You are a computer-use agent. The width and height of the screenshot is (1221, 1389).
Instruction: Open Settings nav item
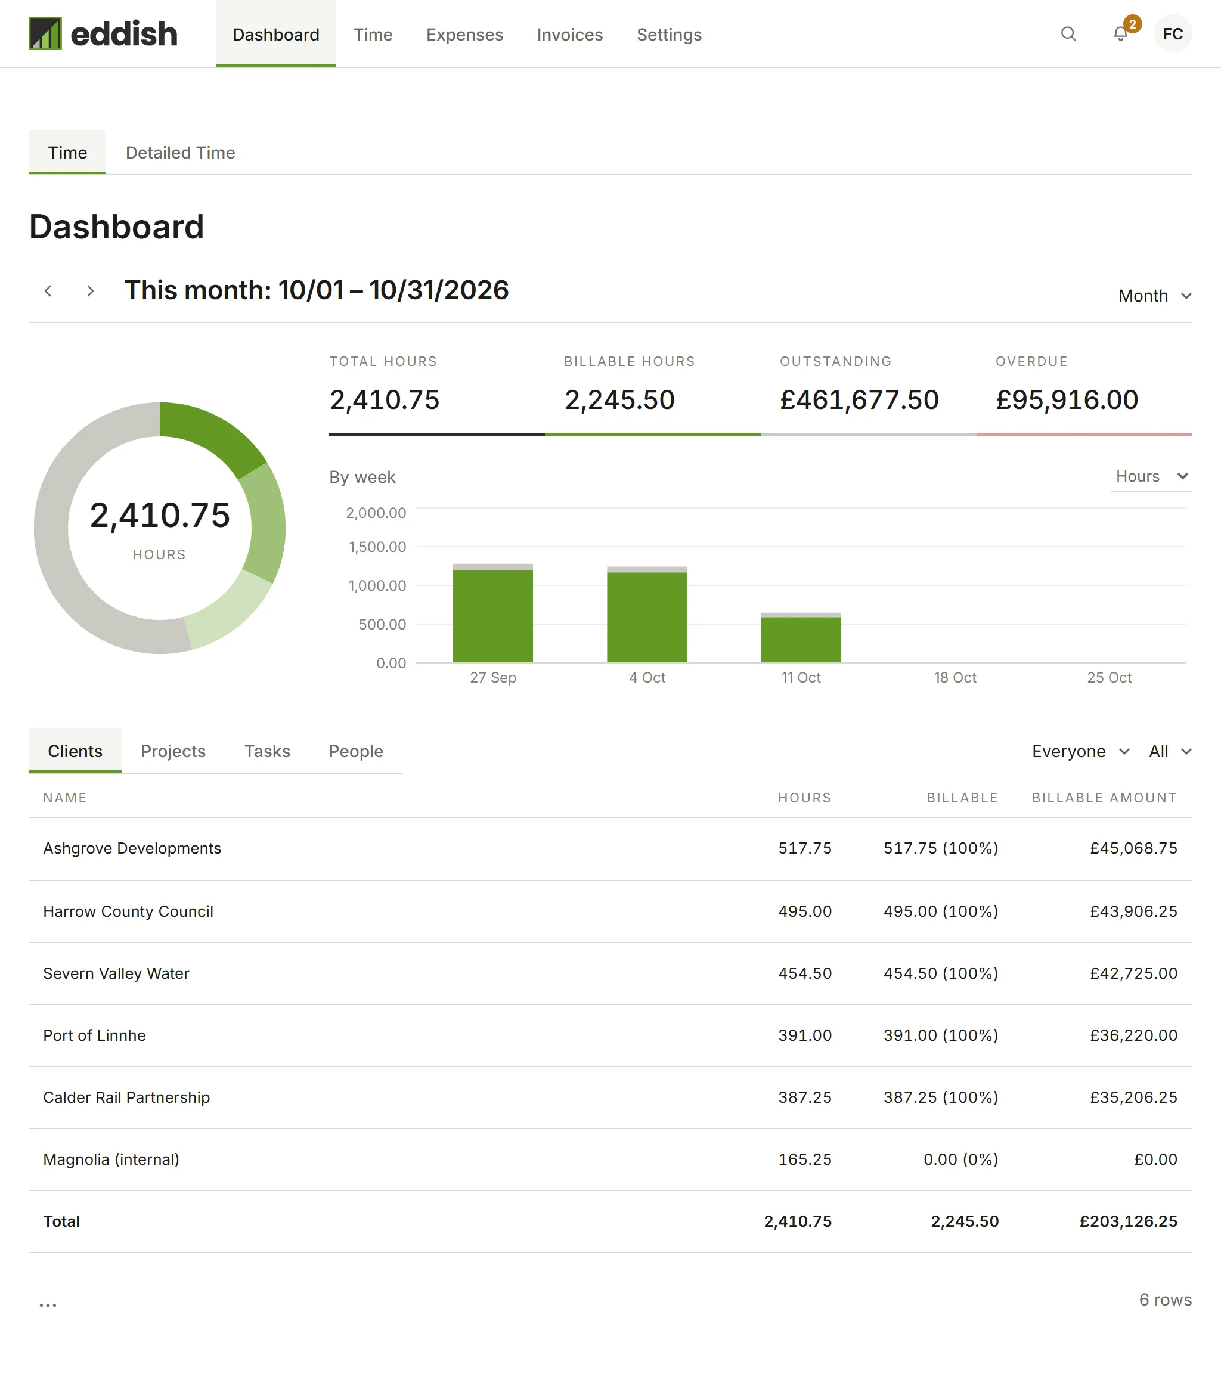(668, 34)
